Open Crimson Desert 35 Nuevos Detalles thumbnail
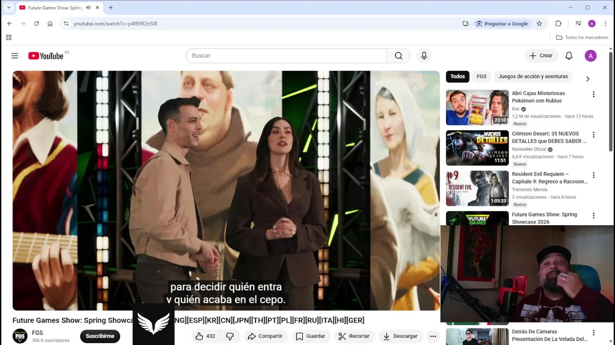 click(x=477, y=148)
